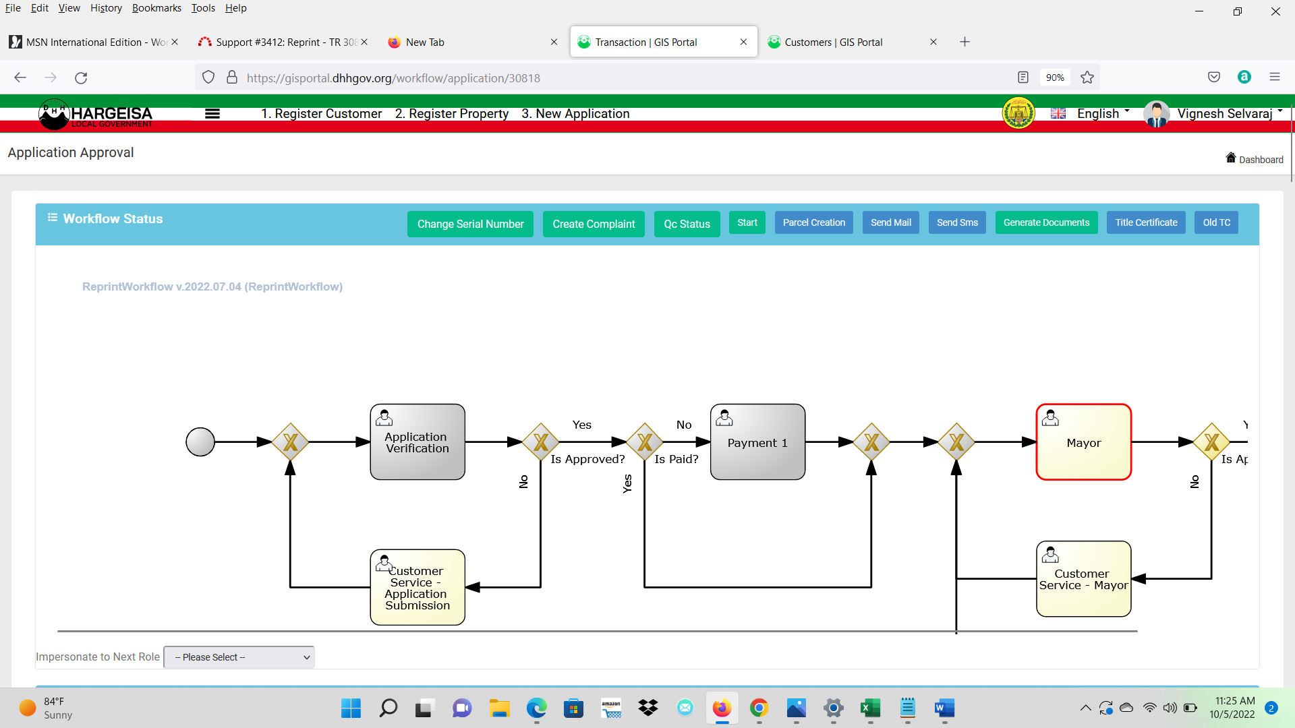Click Change Serial Number button
The image size is (1295, 728).
470,224
